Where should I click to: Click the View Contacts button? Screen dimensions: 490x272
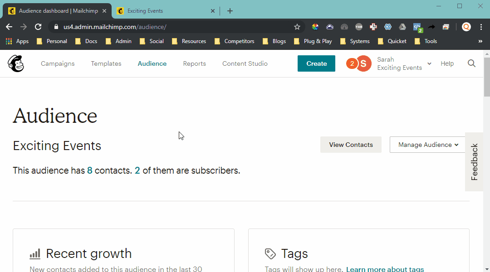point(351,145)
